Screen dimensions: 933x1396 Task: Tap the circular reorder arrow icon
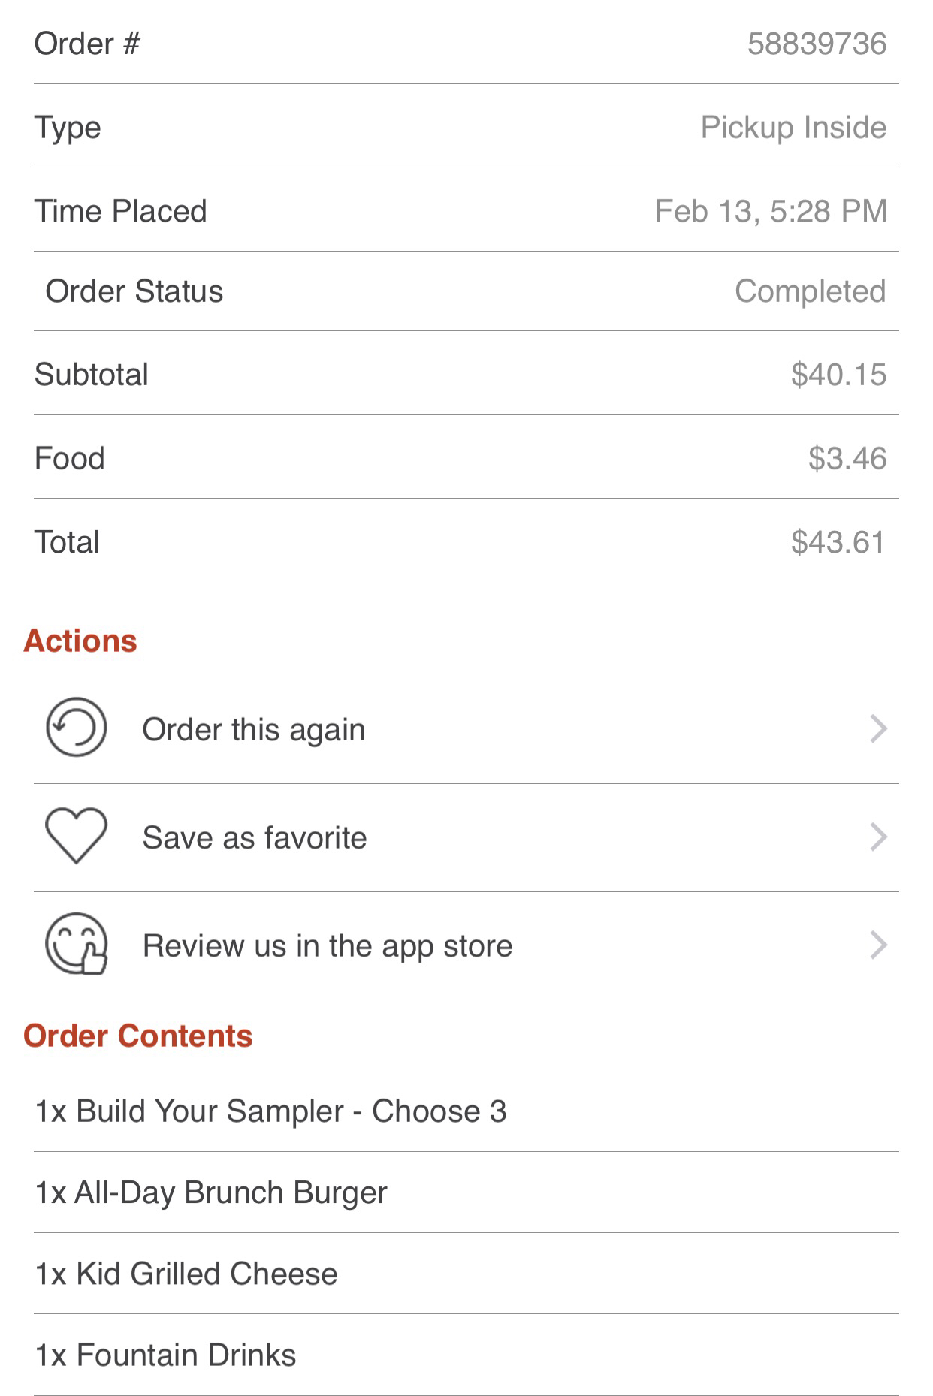76,728
